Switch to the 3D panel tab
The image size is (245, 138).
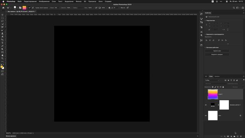[206, 76]
